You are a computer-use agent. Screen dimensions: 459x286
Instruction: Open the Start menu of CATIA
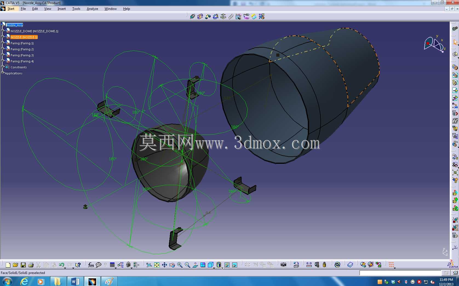(x=11, y=9)
